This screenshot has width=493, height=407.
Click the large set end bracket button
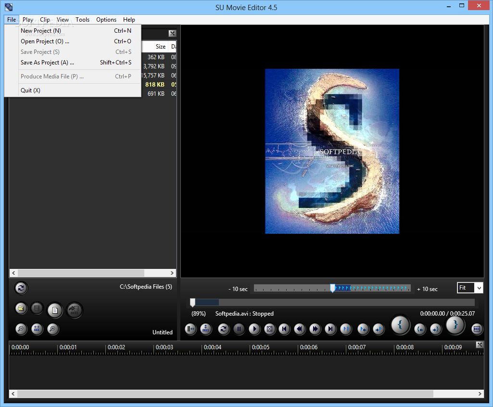455,325
